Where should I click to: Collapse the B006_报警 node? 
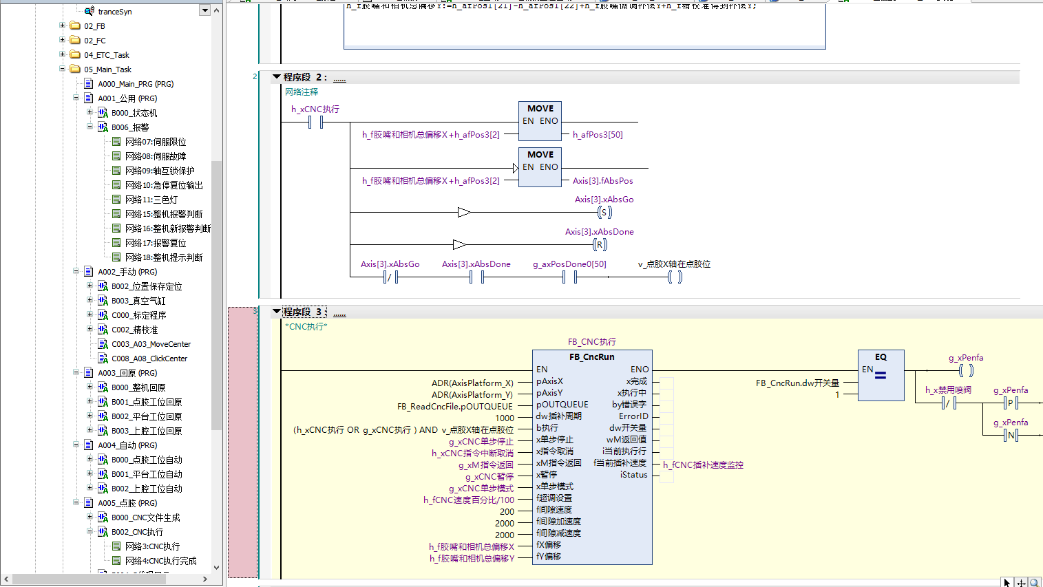pyautogui.click(x=89, y=127)
